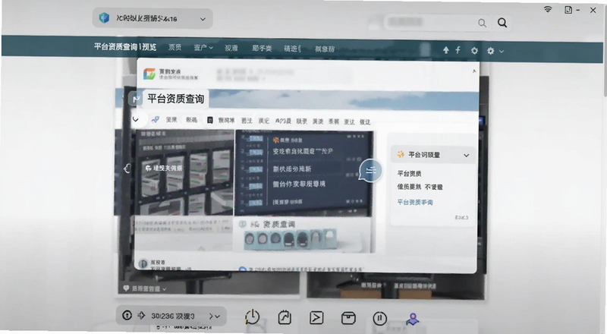
Task: Click the right arrow in the bottom pill
Action: pyautogui.click(x=211, y=317)
